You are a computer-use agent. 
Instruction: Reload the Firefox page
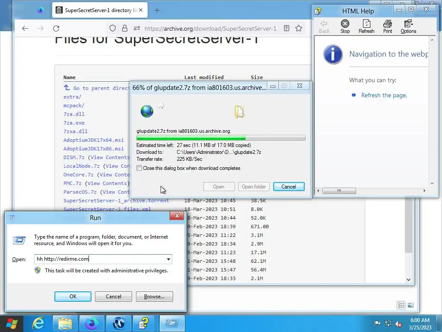point(56,28)
